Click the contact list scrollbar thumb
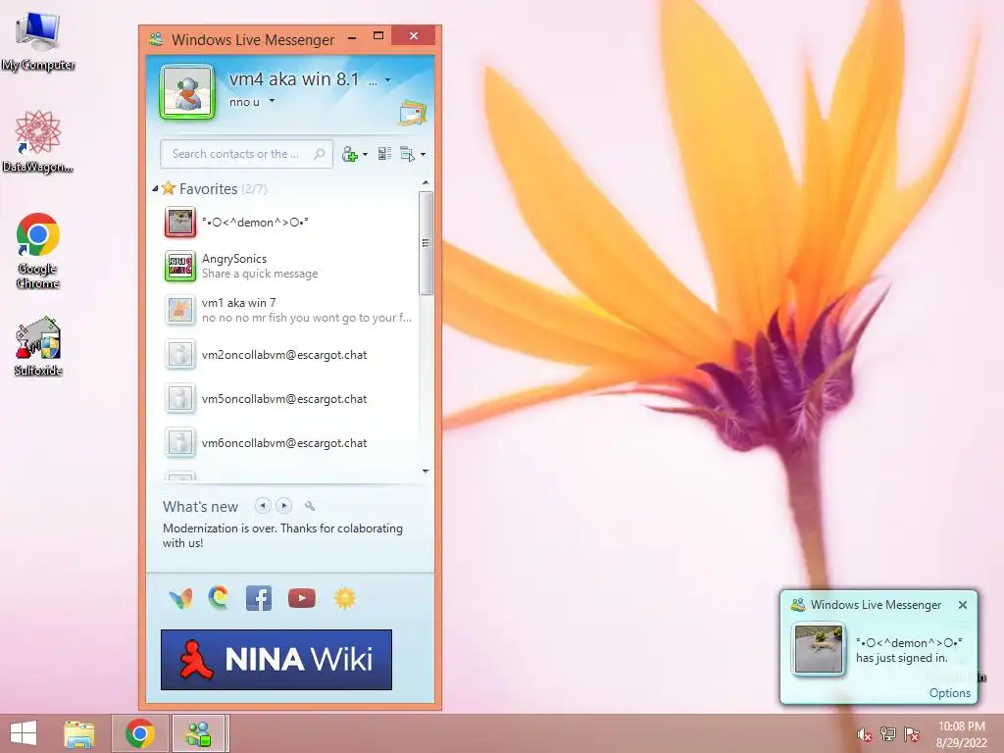1004x753 pixels. tap(426, 243)
